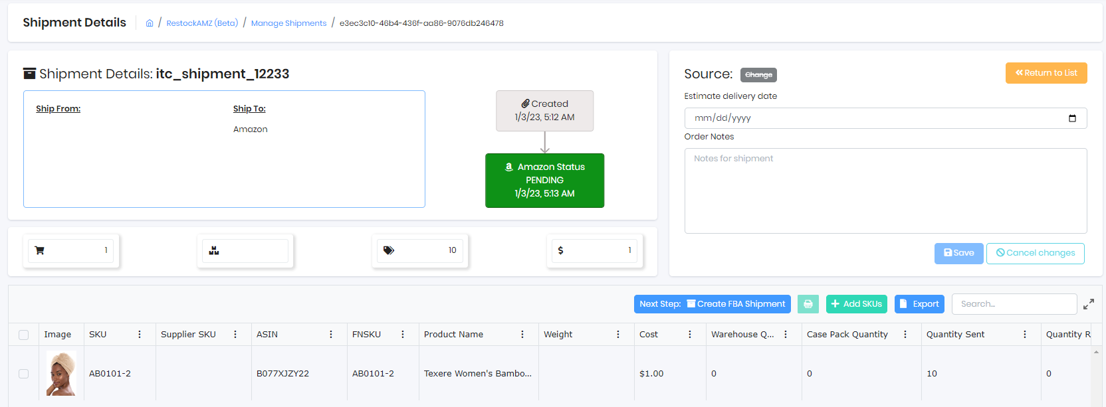
Task: Open the Warehouse Q... column menu
Action: coord(786,335)
